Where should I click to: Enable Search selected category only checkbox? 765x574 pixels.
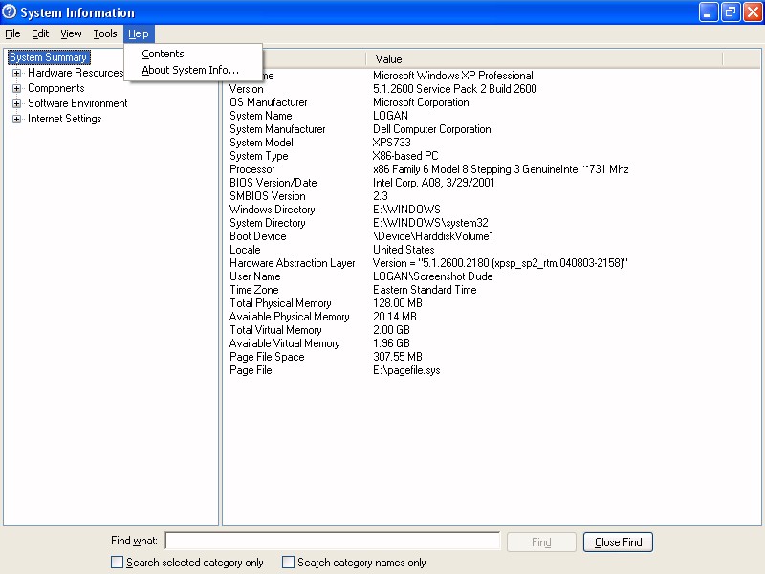point(117,563)
